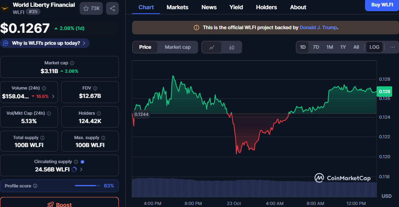Screen dimensions: 399x207
Task: Click the Market cap info icon
Action: click(72, 63)
